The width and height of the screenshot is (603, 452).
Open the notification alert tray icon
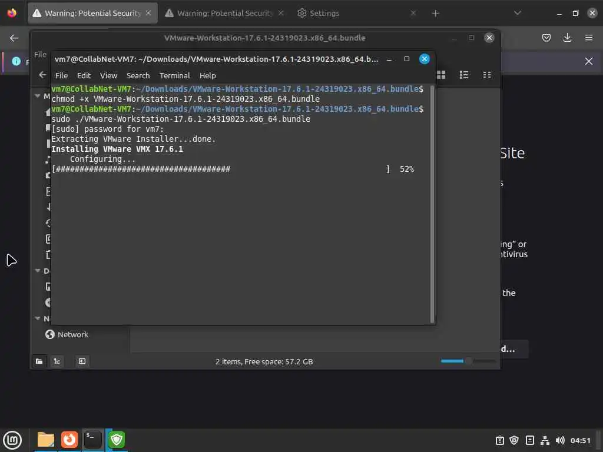[499, 440]
